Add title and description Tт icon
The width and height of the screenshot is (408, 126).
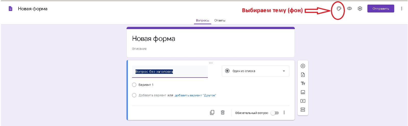pos(303,83)
